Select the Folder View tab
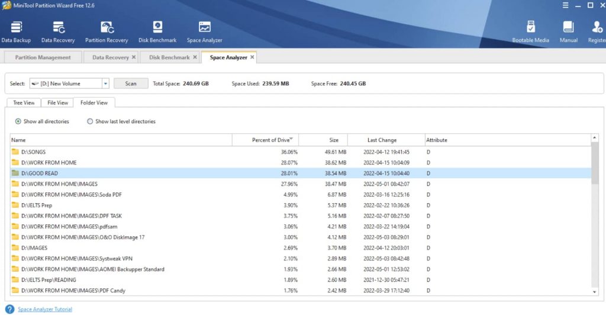The width and height of the screenshot is (606, 315). pos(94,103)
